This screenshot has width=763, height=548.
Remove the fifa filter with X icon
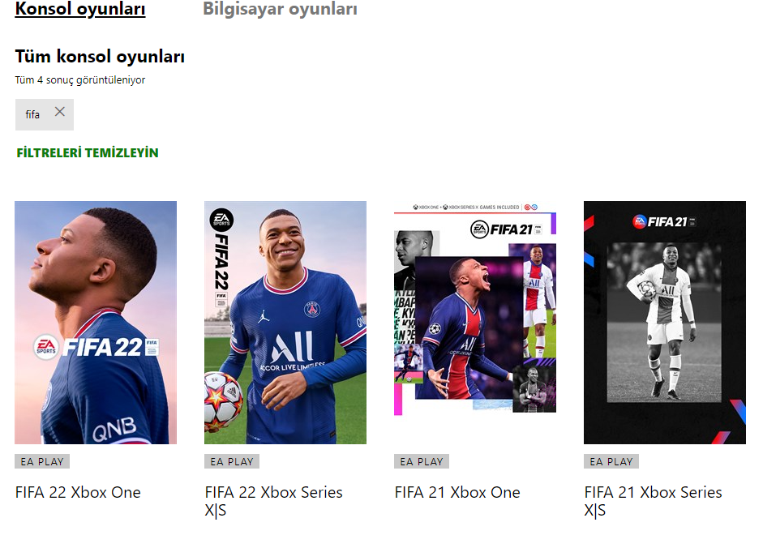pos(60,112)
